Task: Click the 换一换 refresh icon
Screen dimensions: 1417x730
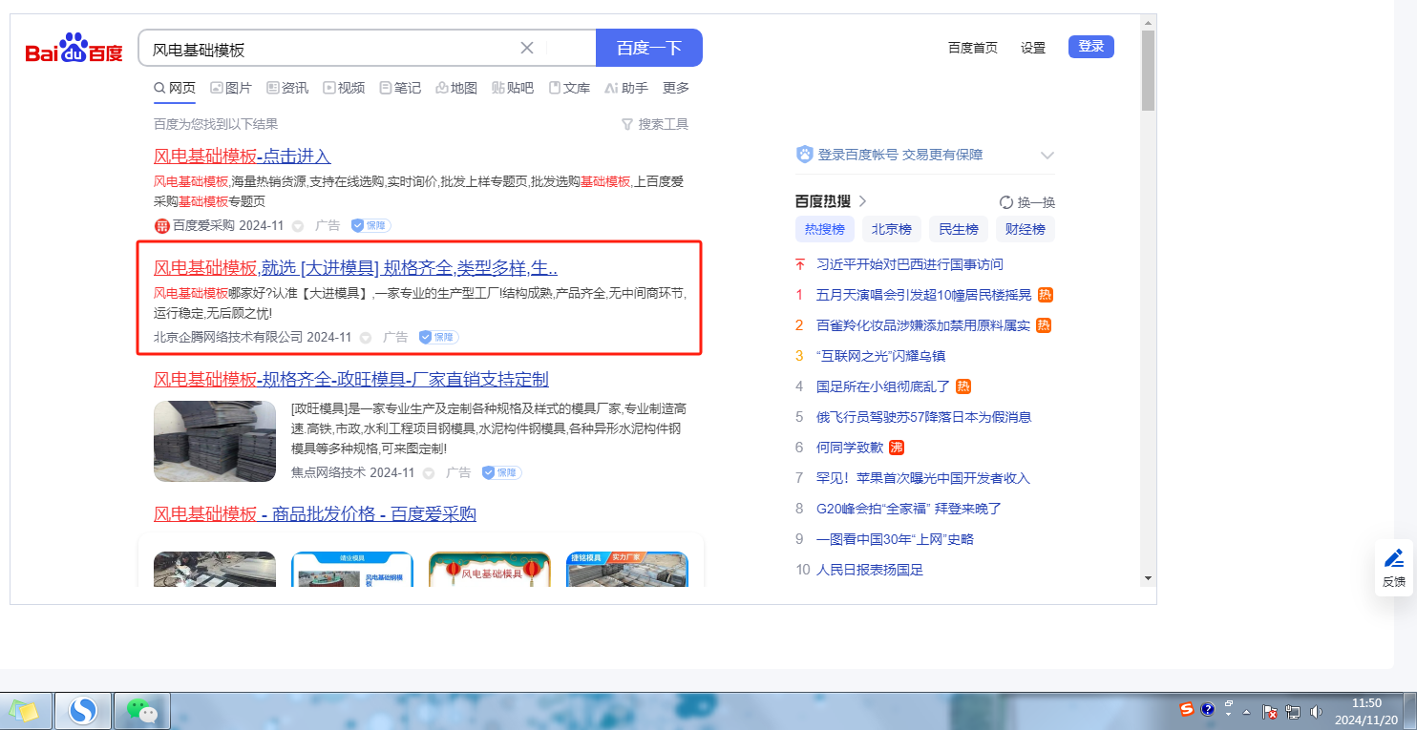Action: (1005, 202)
